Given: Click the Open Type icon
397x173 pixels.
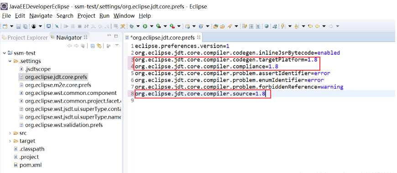Looking at the screenshot, I should tap(215, 26).
